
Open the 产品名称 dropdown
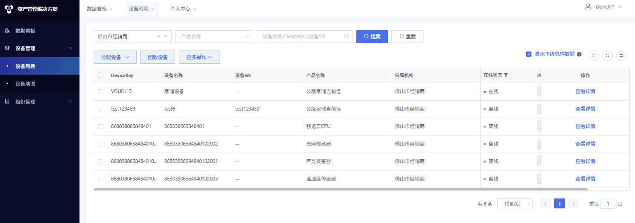pos(214,36)
